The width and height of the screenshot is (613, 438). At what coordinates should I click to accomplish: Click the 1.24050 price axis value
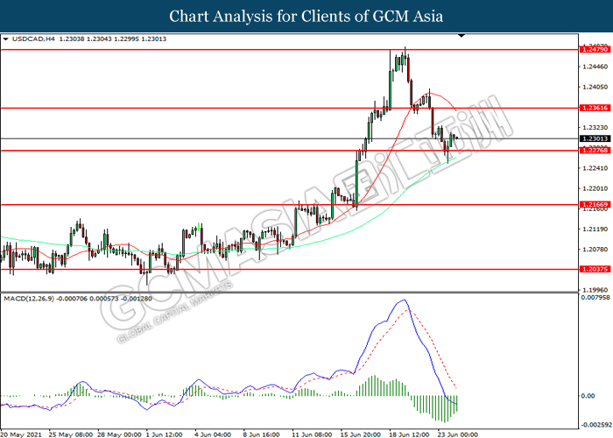click(595, 87)
